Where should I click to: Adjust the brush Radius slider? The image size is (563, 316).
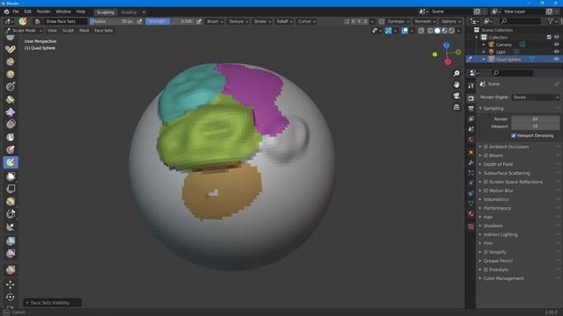click(x=112, y=21)
